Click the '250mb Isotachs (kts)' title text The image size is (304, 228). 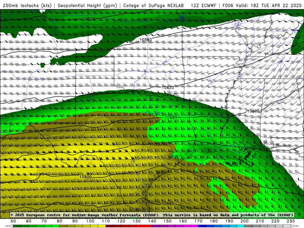(x=27, y=6)
